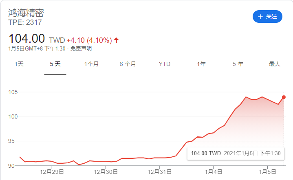
Task: Switch to the 6 个月 range tab
Action: point(128,64)
